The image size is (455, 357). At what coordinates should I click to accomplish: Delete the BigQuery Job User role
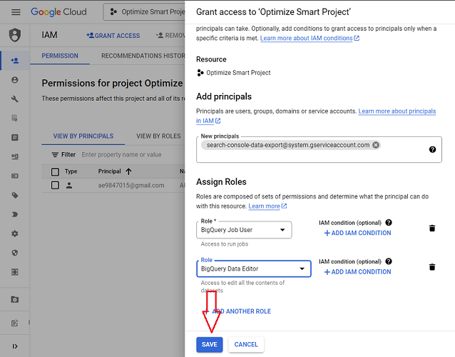(431, 228)
